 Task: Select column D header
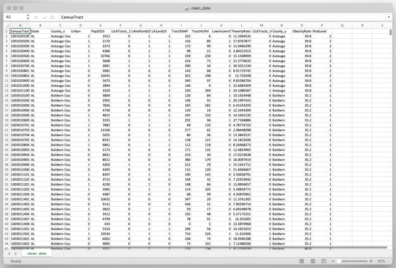point(81,25)
